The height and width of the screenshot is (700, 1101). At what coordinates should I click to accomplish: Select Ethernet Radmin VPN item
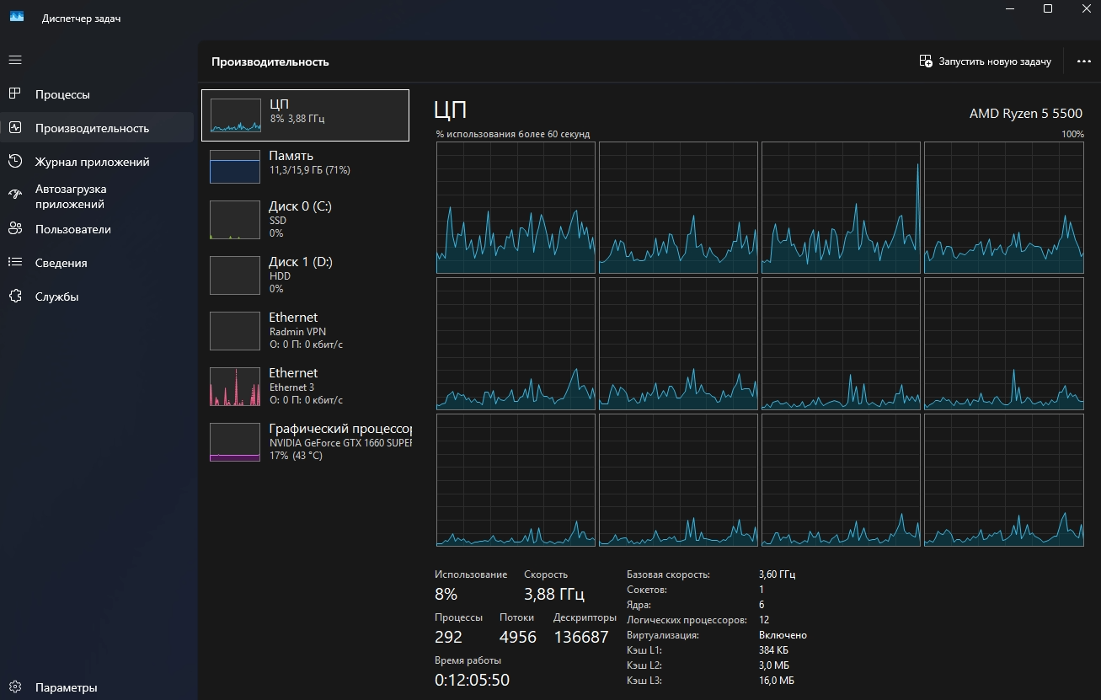point(305,330)
